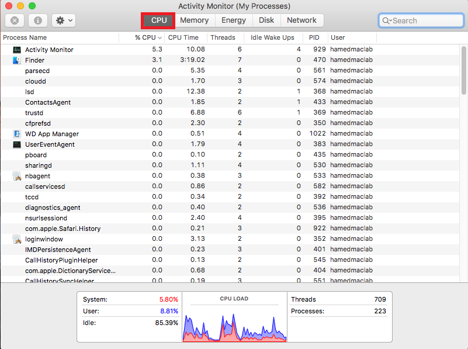
Task: Click the nbagent process icon
Action: coord(17,176)
